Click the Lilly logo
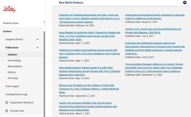191x117 pixels. click(9, 10)
